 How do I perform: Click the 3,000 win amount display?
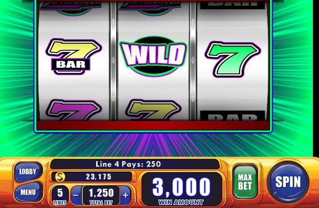[x=181, y=189]
